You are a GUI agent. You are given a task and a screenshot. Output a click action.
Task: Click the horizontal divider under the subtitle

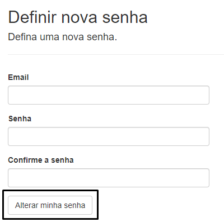pyautogui.click(x=116, y=54)
